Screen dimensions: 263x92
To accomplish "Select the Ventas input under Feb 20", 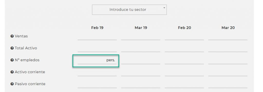I will (184, 36).
